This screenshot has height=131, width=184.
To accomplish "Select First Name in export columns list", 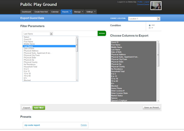I will (x=134, y=45).
